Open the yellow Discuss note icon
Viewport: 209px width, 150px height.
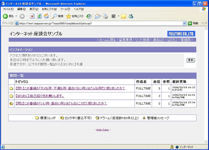(x=123, y=16)
